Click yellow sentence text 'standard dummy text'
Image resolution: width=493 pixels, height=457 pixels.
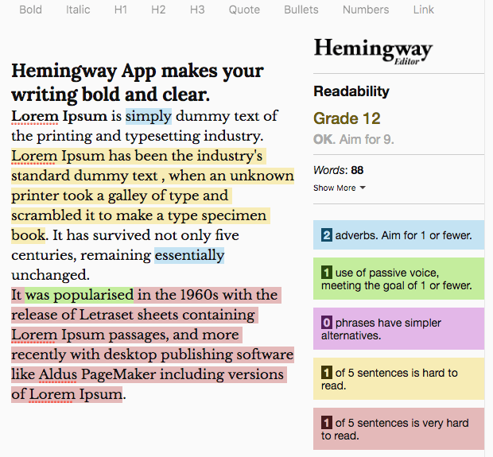pyautogui.click(x=84, y=176)
